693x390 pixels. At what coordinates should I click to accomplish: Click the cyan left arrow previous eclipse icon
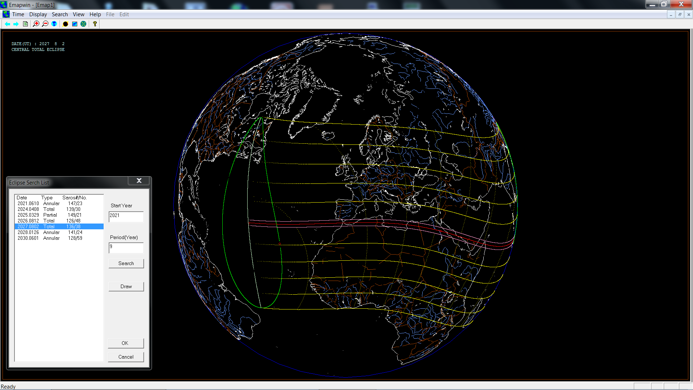click(x=8, y=24)
